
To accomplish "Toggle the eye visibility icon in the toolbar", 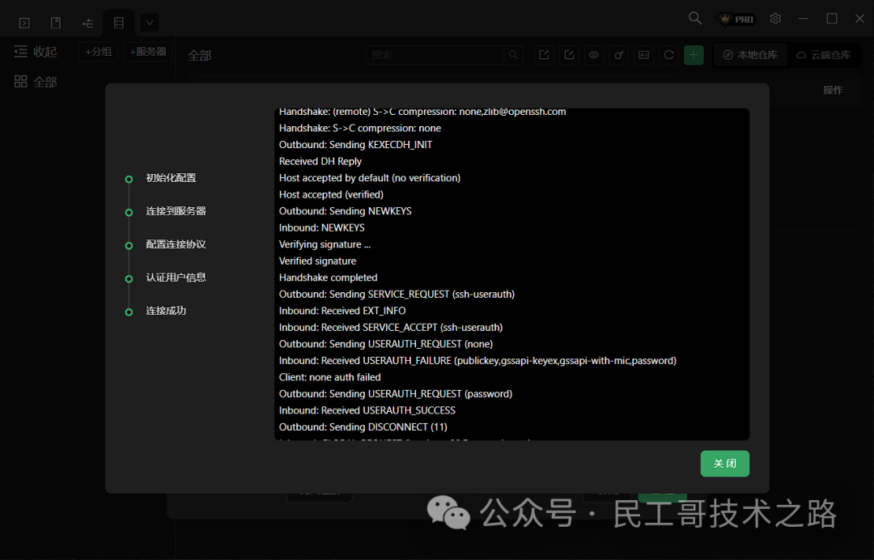I will coord(594,54).
